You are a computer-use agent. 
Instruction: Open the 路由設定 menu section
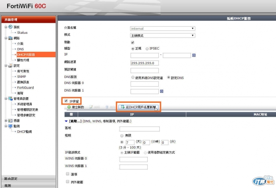click(x=29, y=178)
